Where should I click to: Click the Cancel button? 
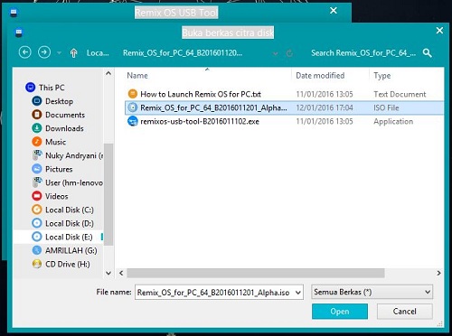tap(404, 312)
